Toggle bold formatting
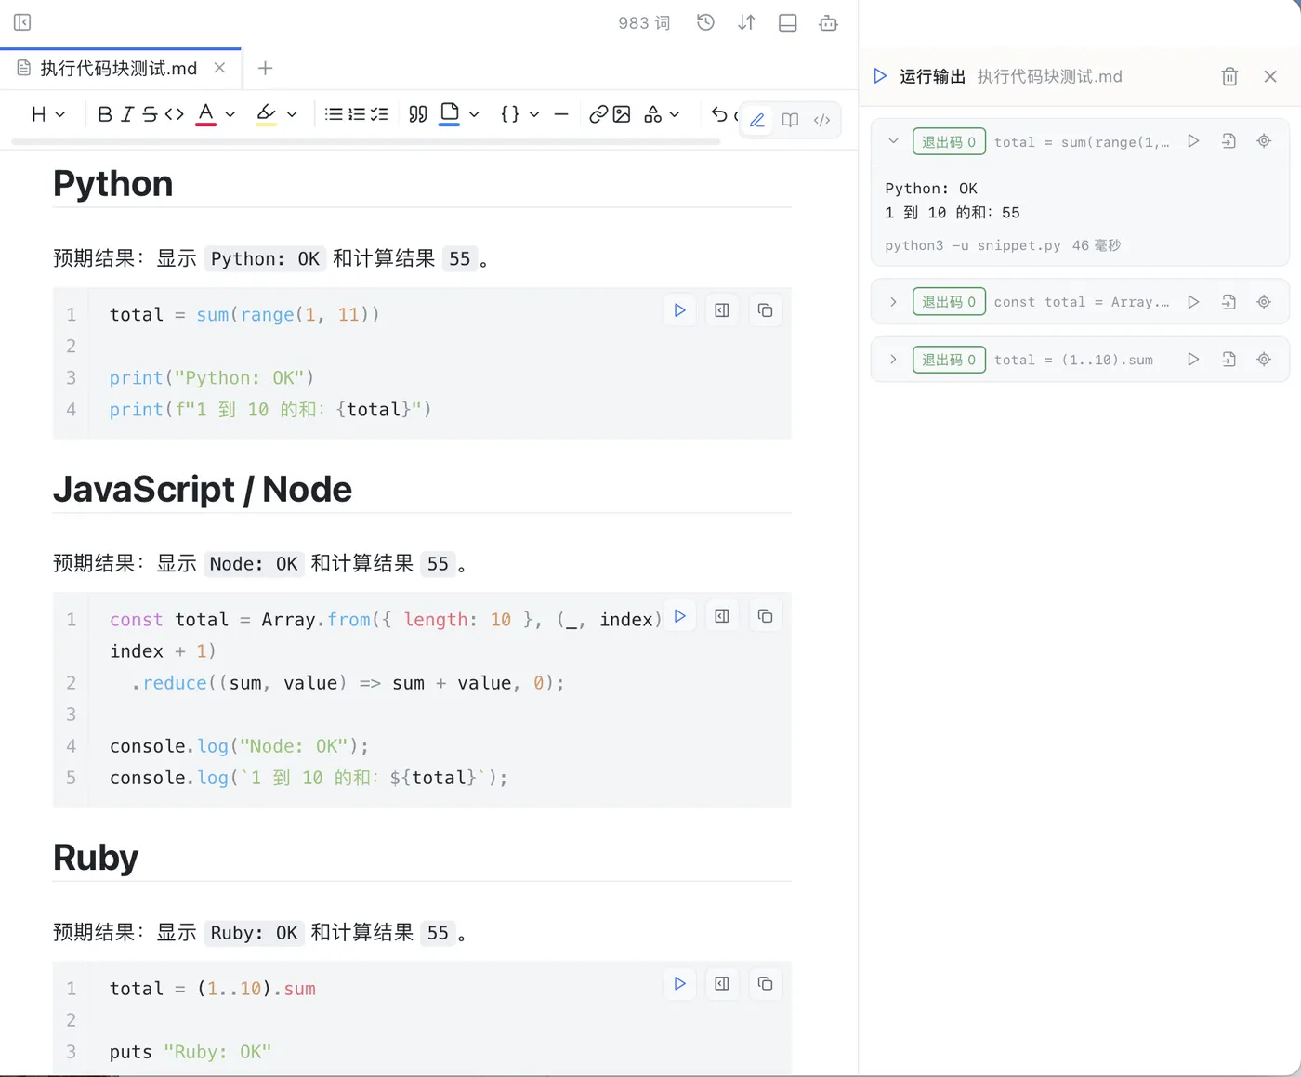This screenshot has width=1301, height=1077. [104, 114]
